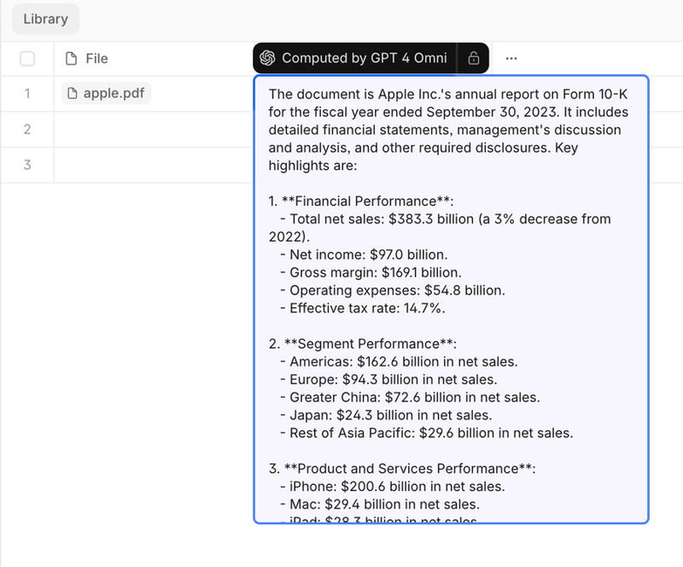
Task: Open the three-dot column options menu
Action: [x=511, y=58]
